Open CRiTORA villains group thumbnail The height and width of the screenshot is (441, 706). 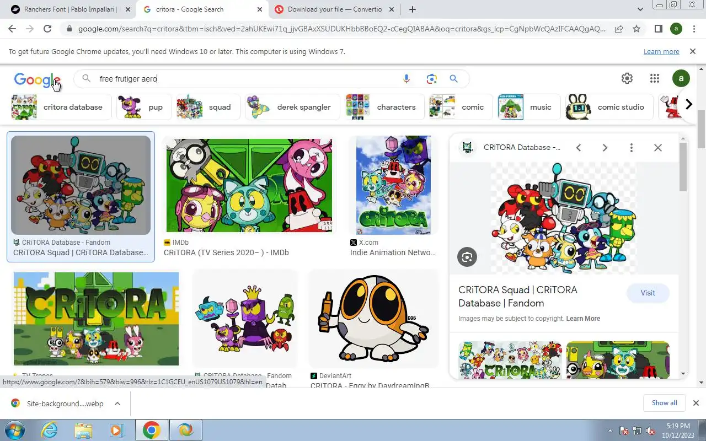coord(245,319)
